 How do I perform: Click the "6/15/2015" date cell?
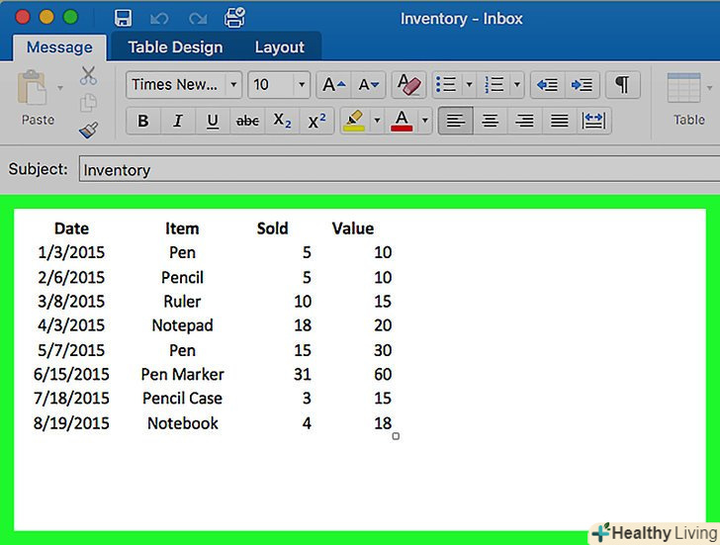coord(71,374)
